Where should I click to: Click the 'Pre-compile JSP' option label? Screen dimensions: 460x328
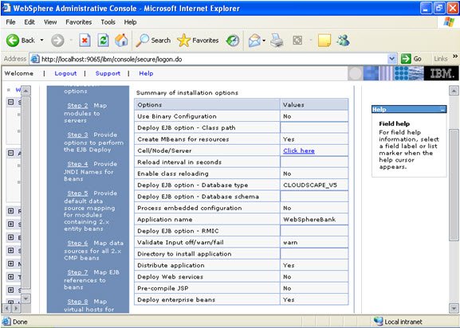[163, 288]
